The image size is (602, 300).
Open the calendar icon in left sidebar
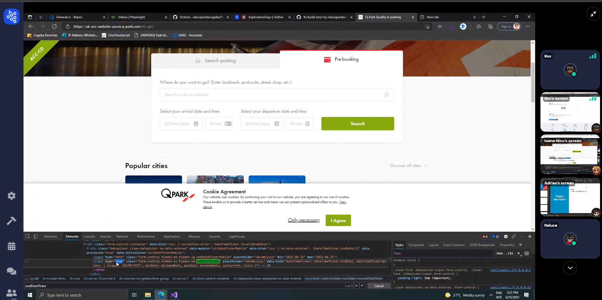(12, 246)
